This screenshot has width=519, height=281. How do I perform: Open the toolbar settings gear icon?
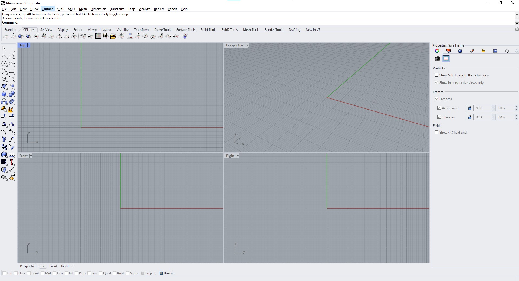click(517, 29)
